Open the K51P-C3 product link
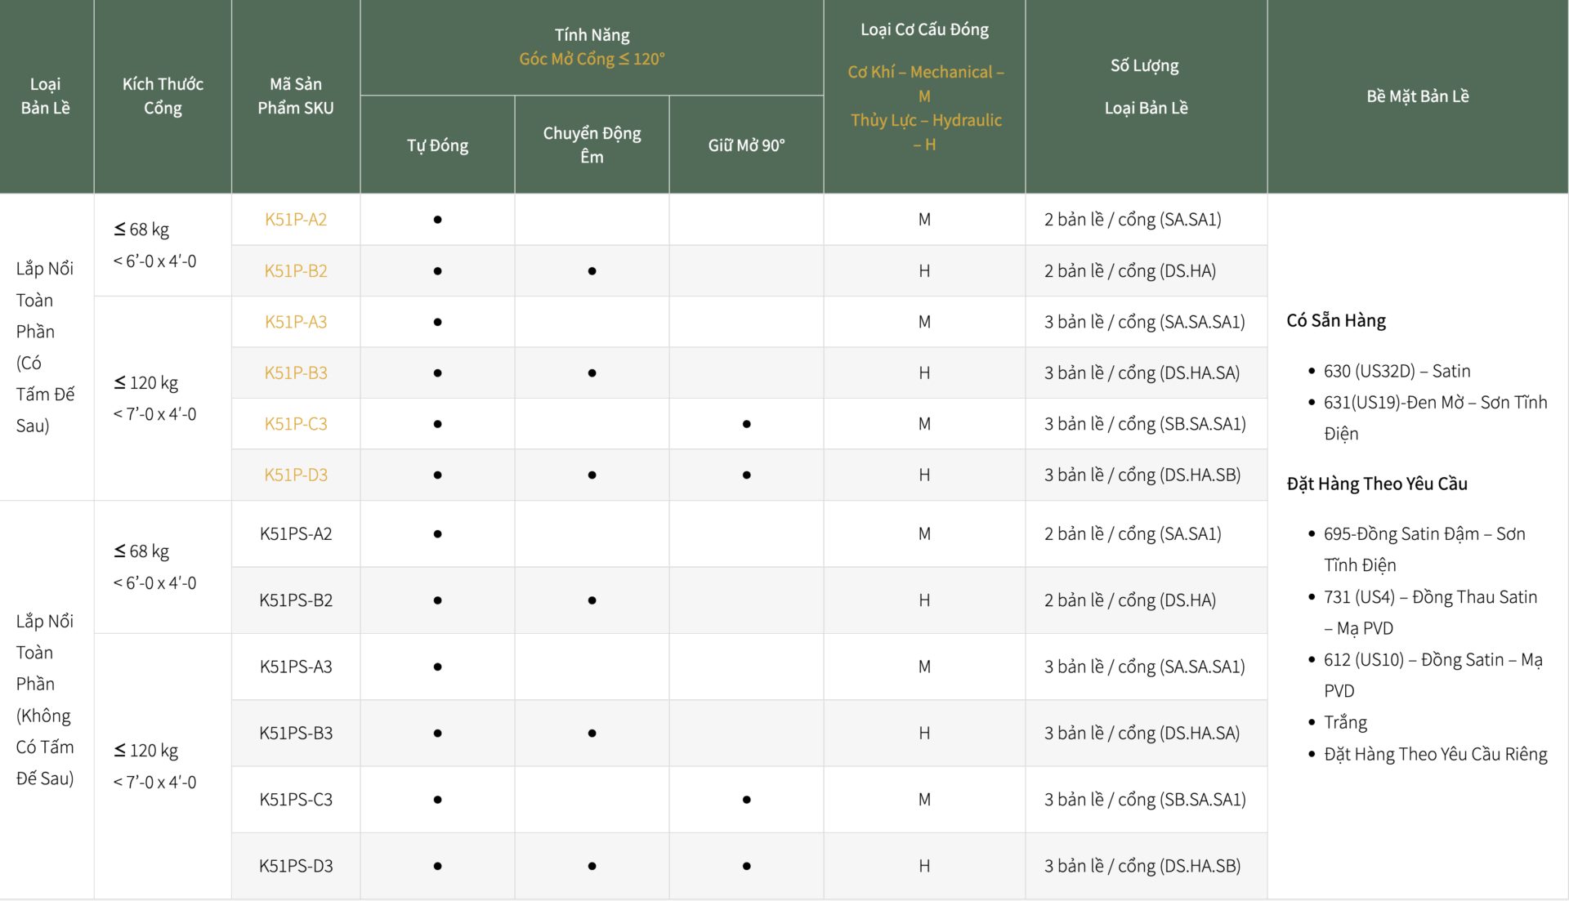 point(295,424)
